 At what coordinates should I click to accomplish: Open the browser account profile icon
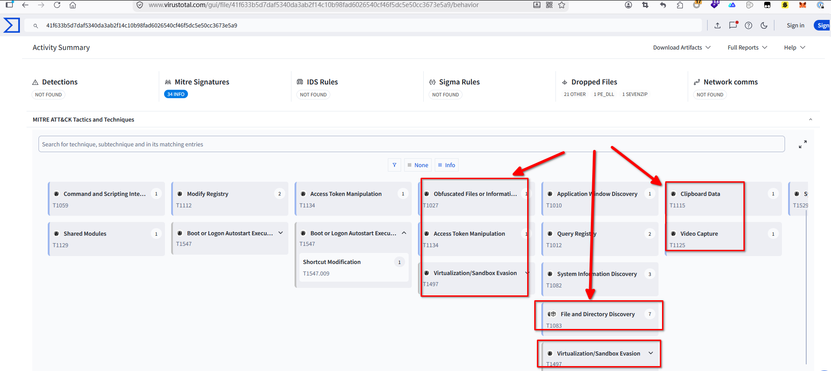point(628,5)
